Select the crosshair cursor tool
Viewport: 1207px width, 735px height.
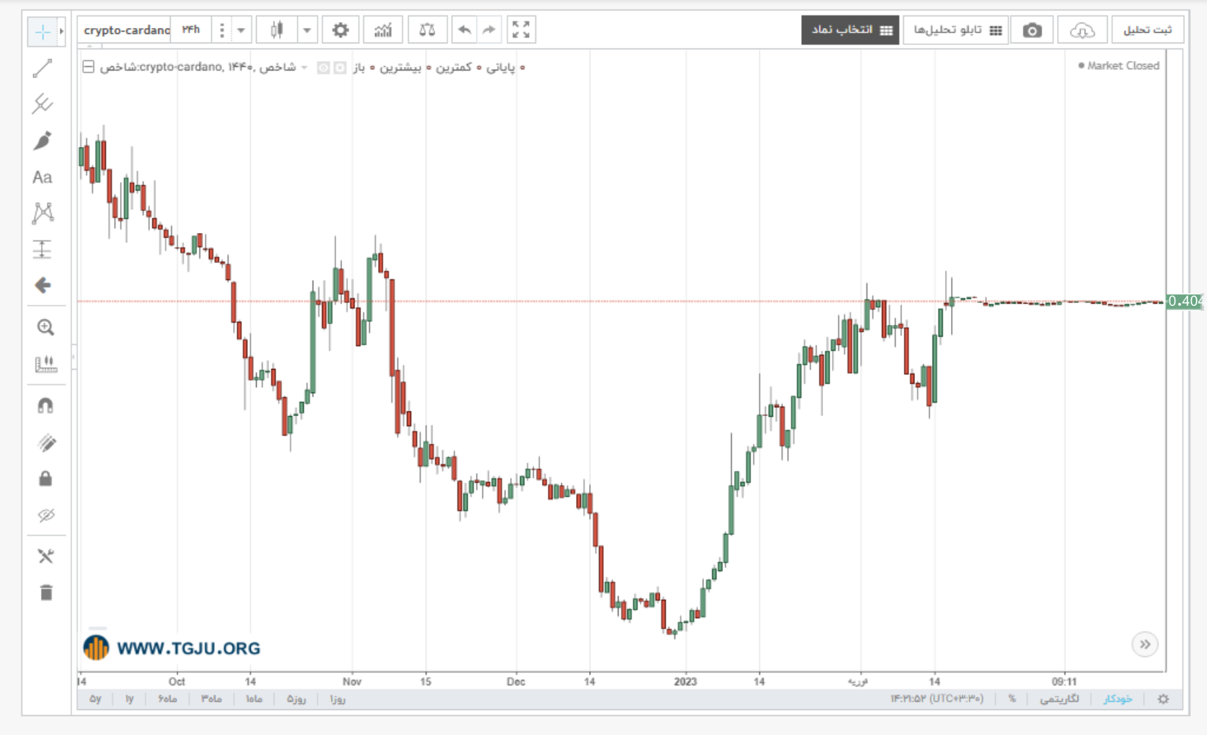pyautogui.click(x=43, y=32)
